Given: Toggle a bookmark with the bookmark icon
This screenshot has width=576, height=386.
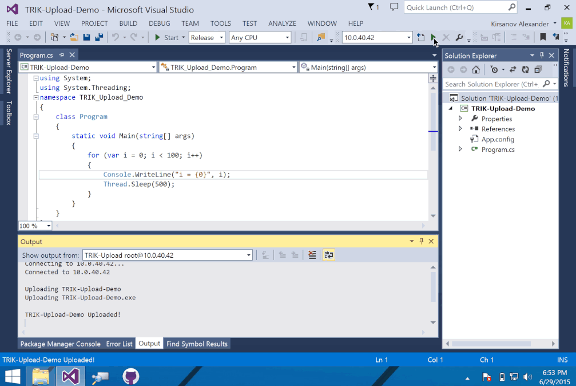Looking at the screenshot, I should tap(543, 37).
